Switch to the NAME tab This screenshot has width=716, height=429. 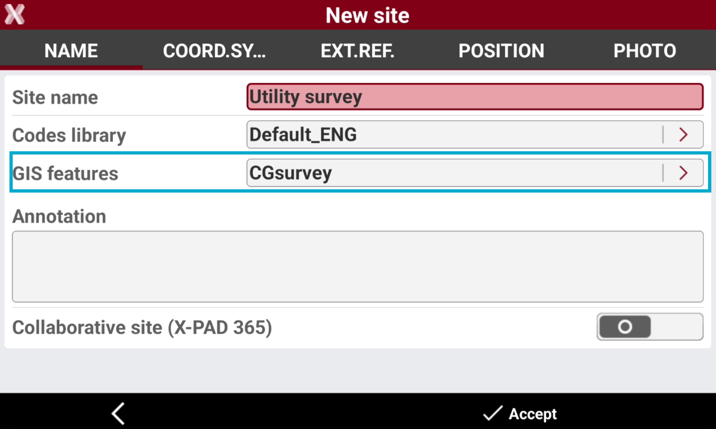point(71,51)
